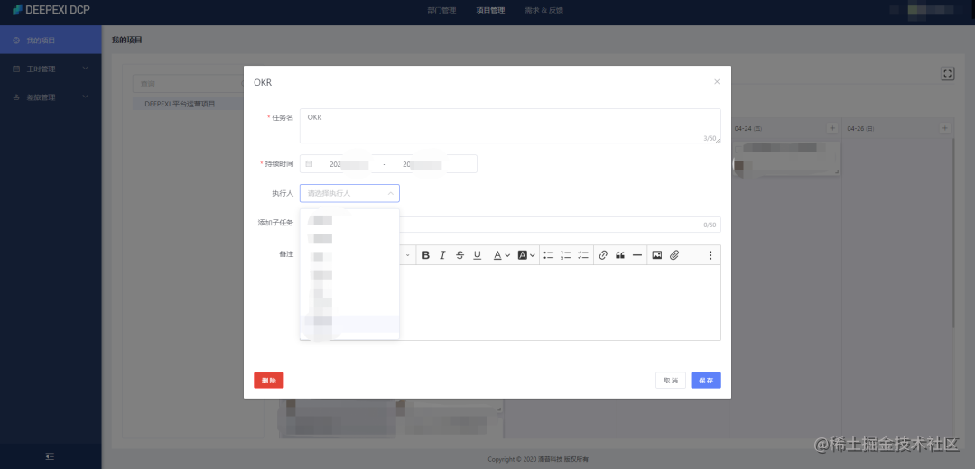
Task: Close the OKR dialog
Action: tap(716, 81)
